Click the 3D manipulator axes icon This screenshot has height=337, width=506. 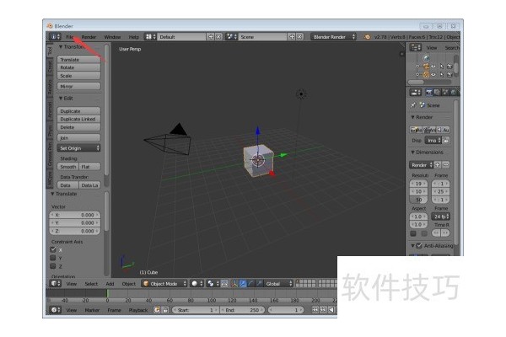point(234,283)
